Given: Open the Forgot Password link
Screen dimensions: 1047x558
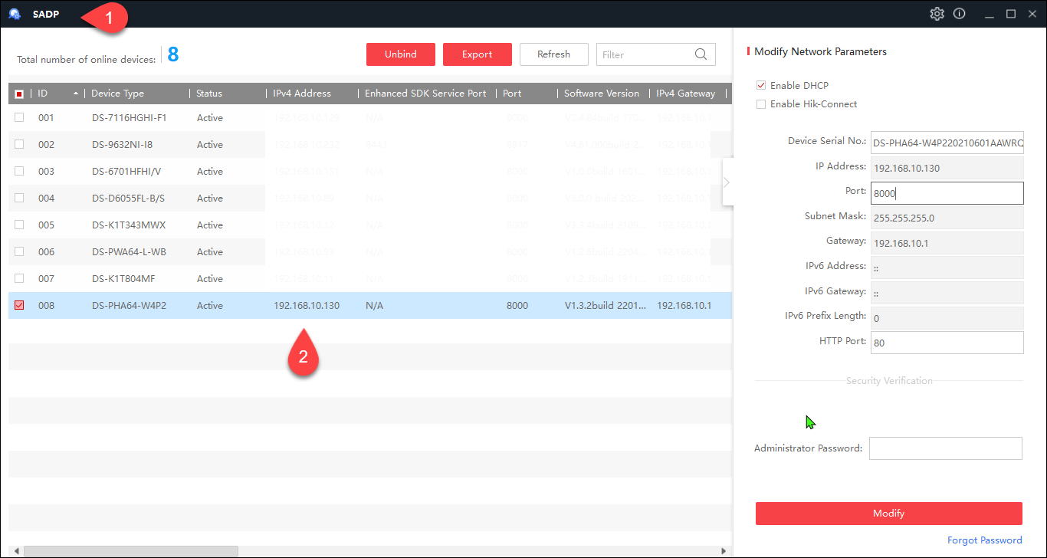Looking at the screenshot, I should tap(985, 540).
